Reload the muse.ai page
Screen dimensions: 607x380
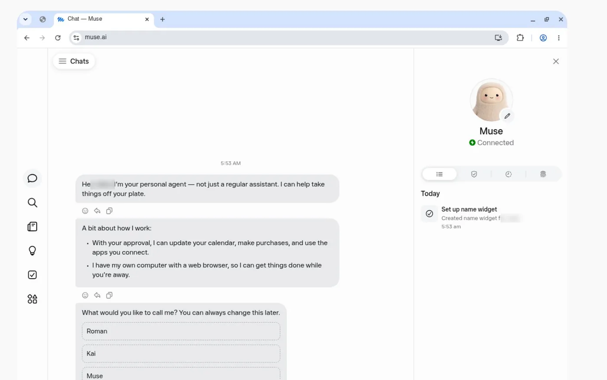tap(58, 38)
